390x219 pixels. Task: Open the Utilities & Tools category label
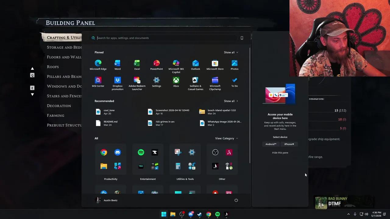click(x=185, y=179)
